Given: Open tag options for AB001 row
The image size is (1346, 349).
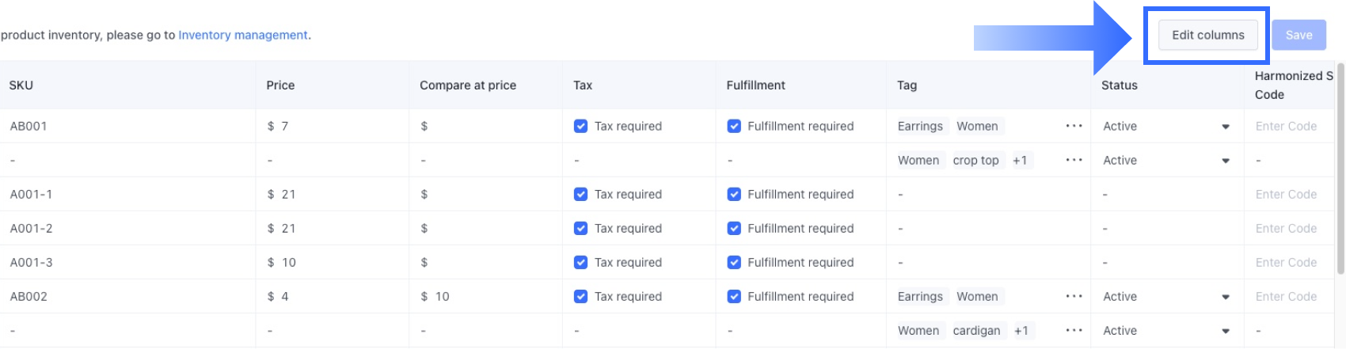Looking at the screenshot, I should tap(1074, 126).
